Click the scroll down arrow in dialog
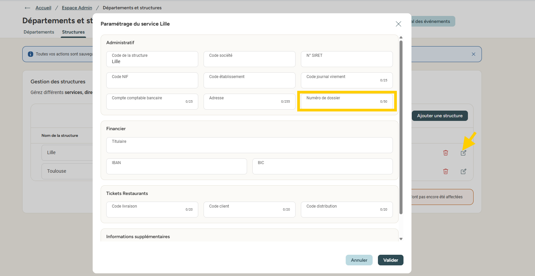Image resolution: width=535 pixels, height=276 pixels. point(401,239)
